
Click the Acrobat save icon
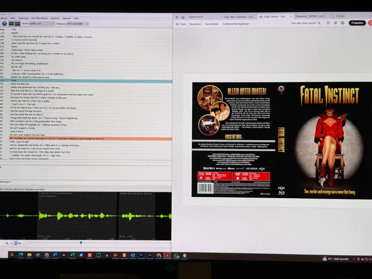click(x=328, y=23)
